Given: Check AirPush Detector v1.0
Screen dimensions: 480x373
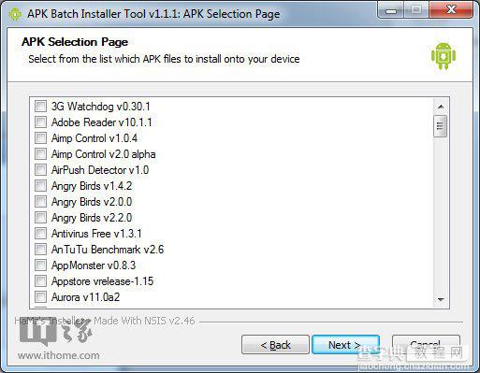Looking at the screenshot, I should pyautogui.click(x=40, y=169).
